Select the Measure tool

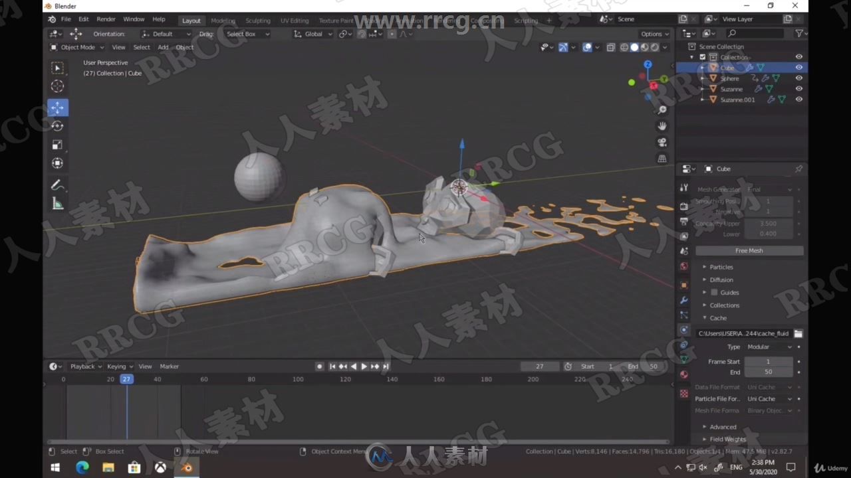pos(58,204)
